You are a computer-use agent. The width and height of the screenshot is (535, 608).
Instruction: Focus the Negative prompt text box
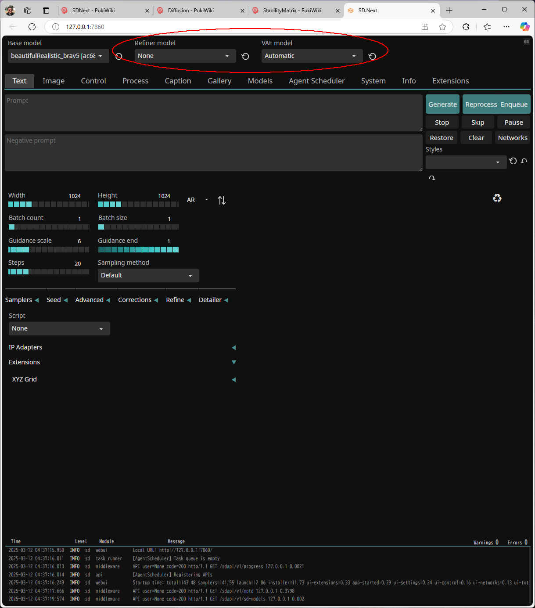[x=213, y=153]
